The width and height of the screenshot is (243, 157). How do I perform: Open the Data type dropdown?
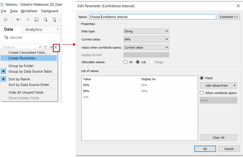(146, 31)
